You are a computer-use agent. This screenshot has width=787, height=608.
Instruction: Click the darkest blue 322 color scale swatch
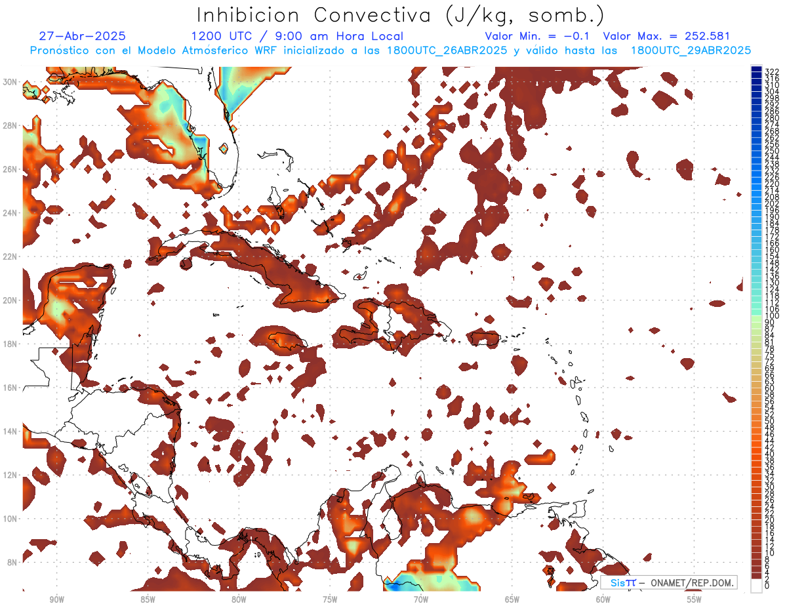pos(756,69)
